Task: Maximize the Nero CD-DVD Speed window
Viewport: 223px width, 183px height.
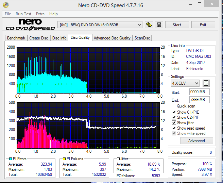Action: pos(200,4)
